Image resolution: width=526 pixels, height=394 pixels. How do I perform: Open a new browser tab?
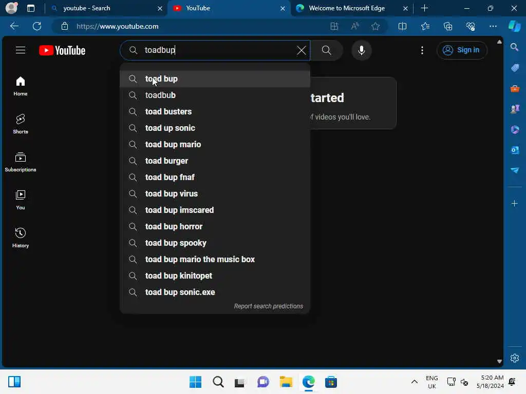[424, 8]
